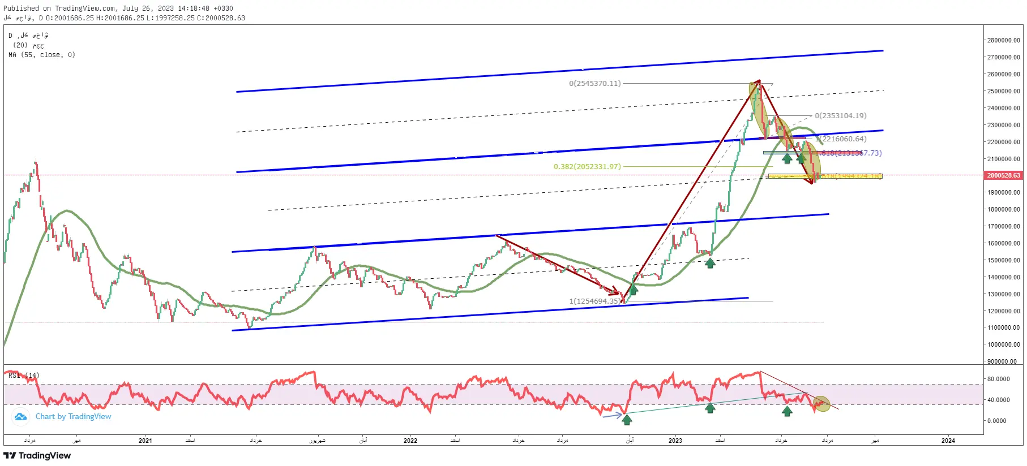The width and height of the screenshot is (1027, 466).
Task: Click the Fibonacci label 0(2353104.19)
Action: (841, 116)
